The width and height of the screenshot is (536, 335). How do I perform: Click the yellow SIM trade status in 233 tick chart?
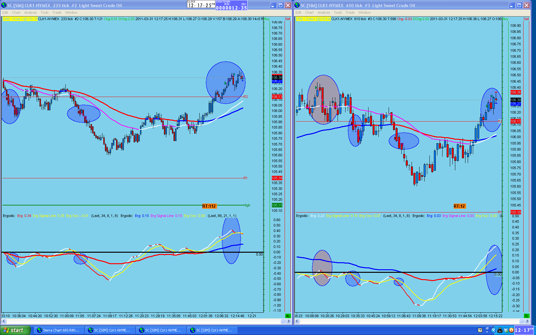tap(20, 19)
